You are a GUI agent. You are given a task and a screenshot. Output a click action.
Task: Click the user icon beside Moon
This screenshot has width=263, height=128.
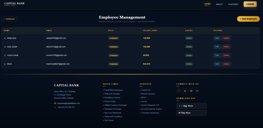pyautogui.click(x=5, y=64)
